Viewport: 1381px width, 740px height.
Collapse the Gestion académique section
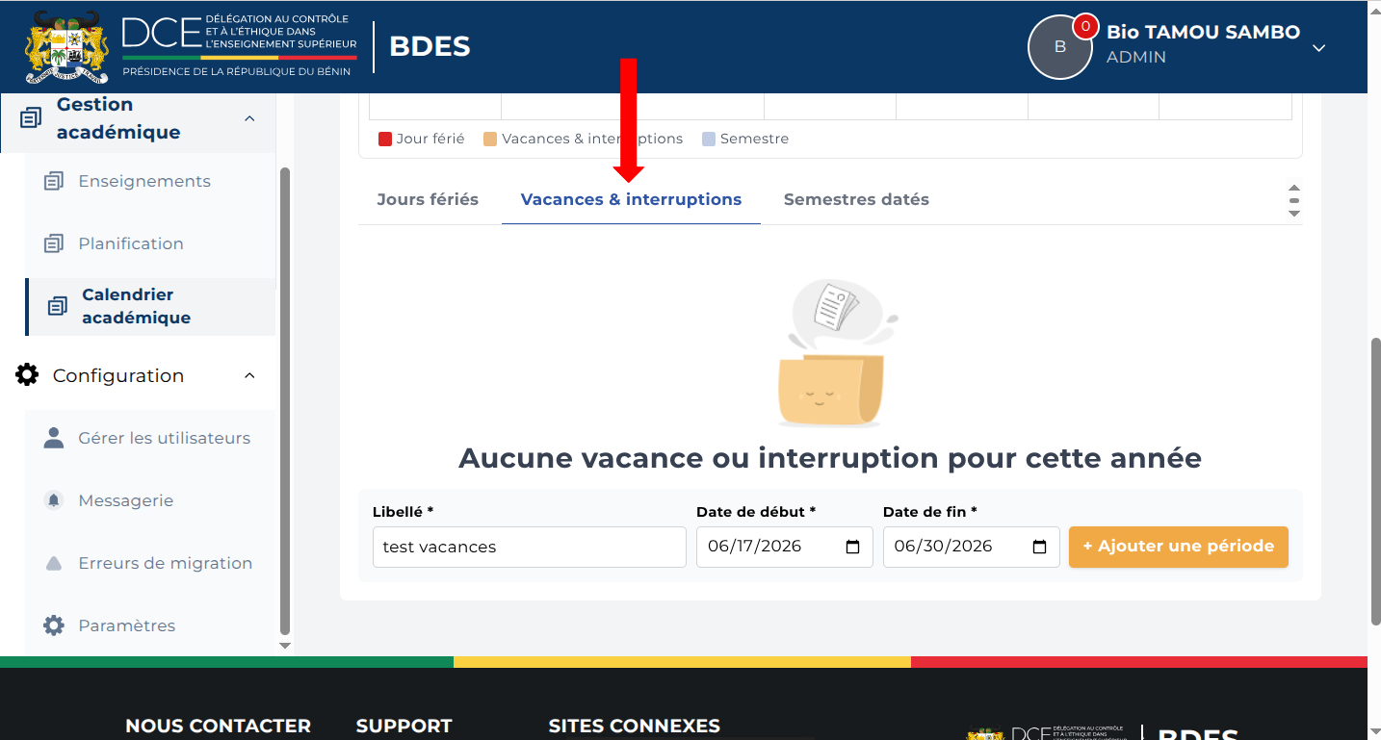[249, 118]
